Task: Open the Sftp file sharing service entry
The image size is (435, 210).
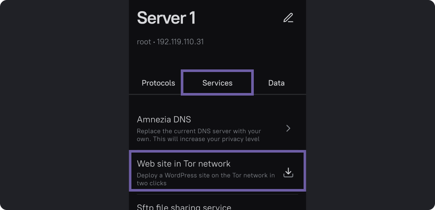Action: (x=184, y=207)
